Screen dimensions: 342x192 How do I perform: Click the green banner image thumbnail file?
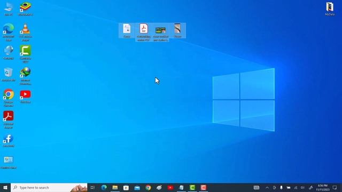[160, 32]
